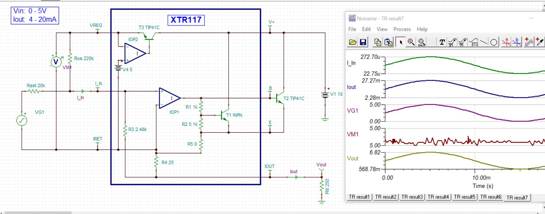Minimize the TR result7 diagram window
This screenshot has width=545, height=214.
[x=531, y=18]
